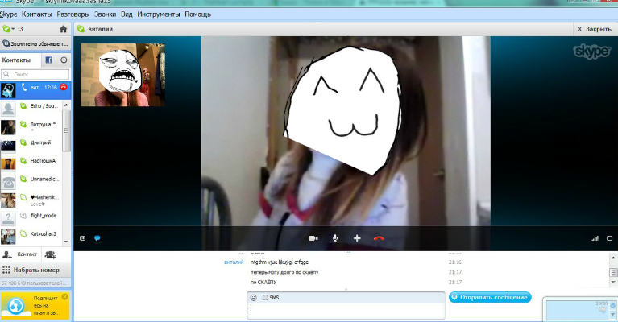This screenshot has width=618, height=322.
Task: Select the НасТюшкА contact
Action: tap(31, 163)
